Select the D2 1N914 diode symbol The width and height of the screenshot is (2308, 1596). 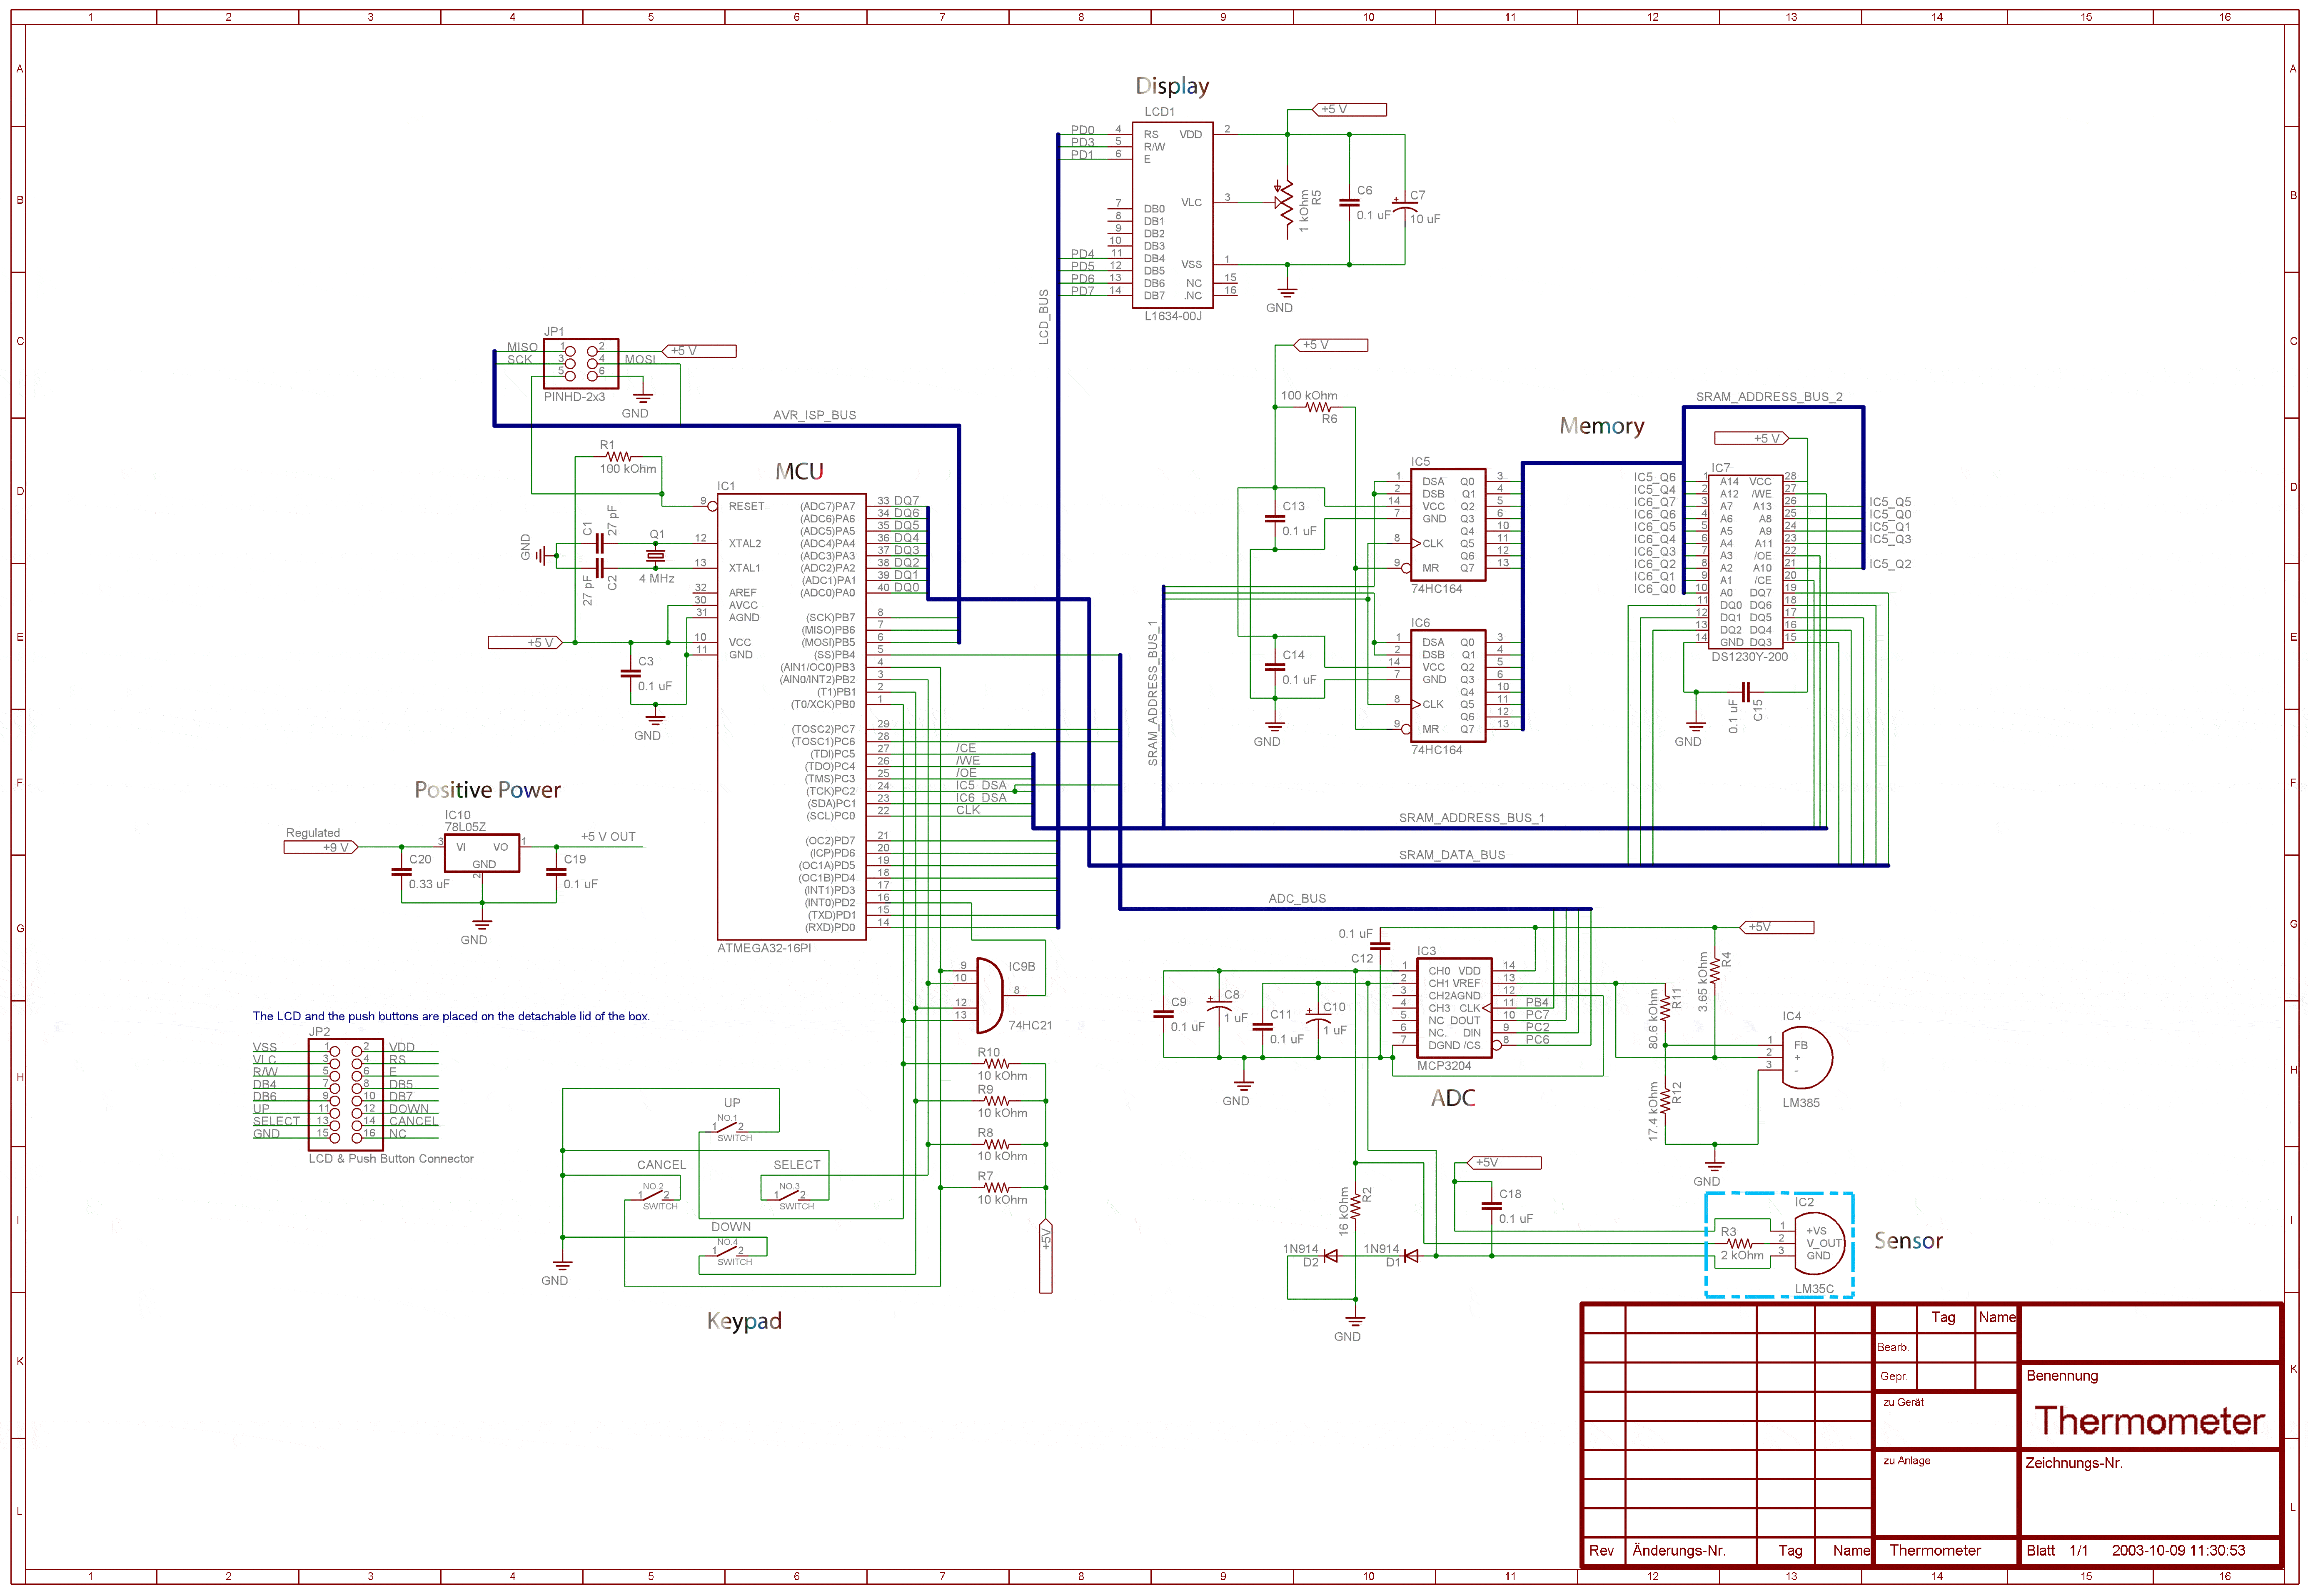click(x=1330, y=1256)
